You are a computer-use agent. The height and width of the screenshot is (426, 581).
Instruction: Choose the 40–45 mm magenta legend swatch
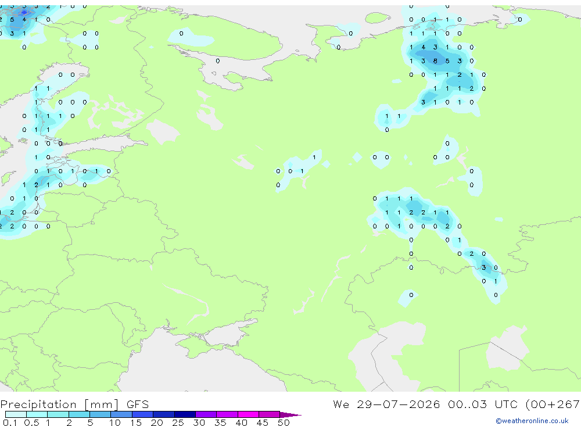tap(248, 414)
